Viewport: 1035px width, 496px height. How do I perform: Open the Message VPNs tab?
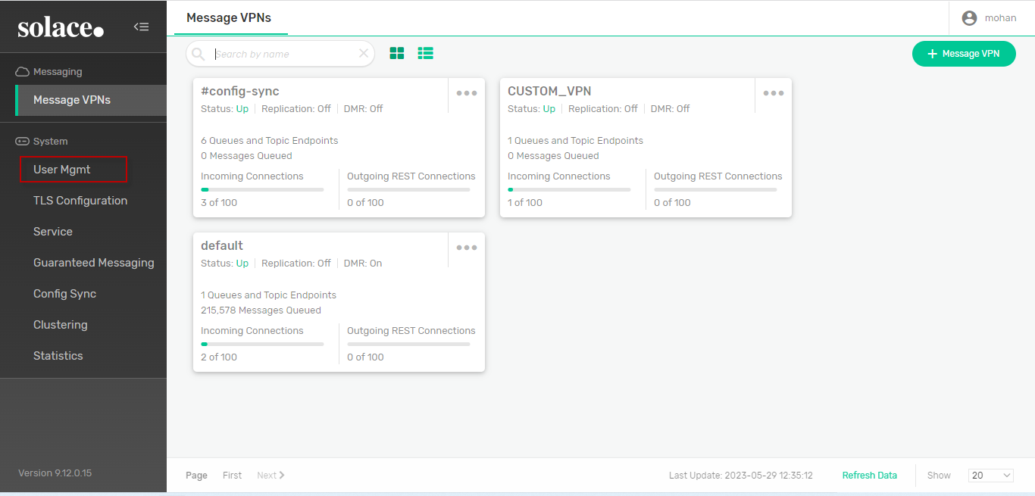click(x=229, y=17)
